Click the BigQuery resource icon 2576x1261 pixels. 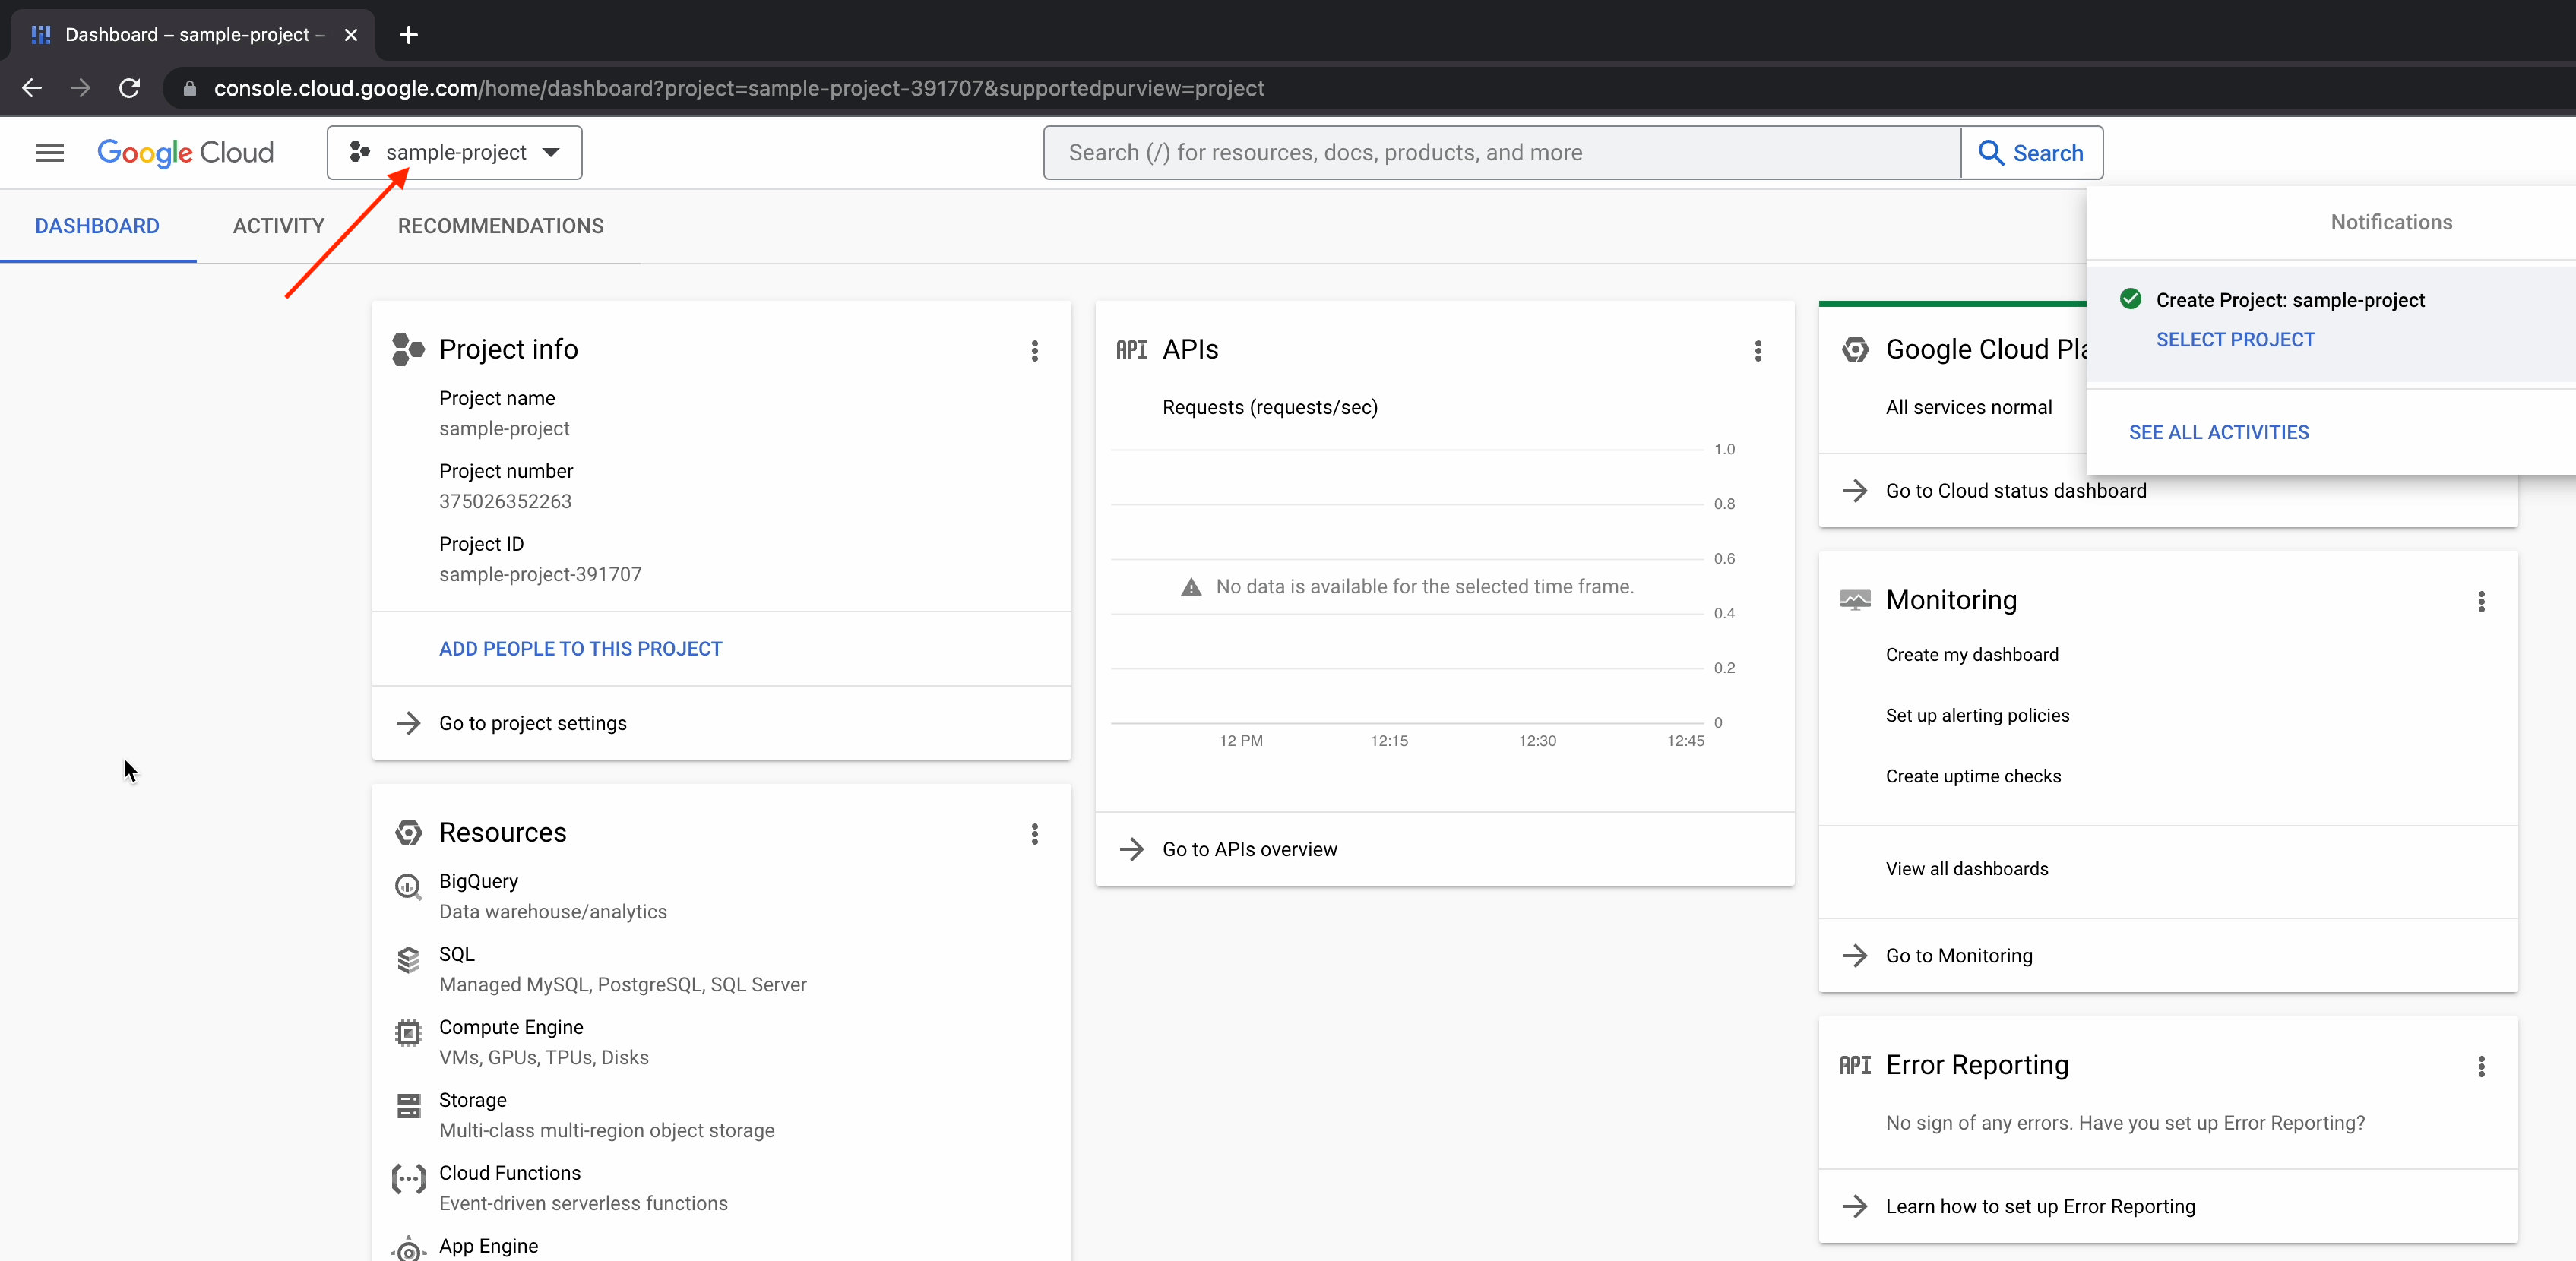[408, 886]
